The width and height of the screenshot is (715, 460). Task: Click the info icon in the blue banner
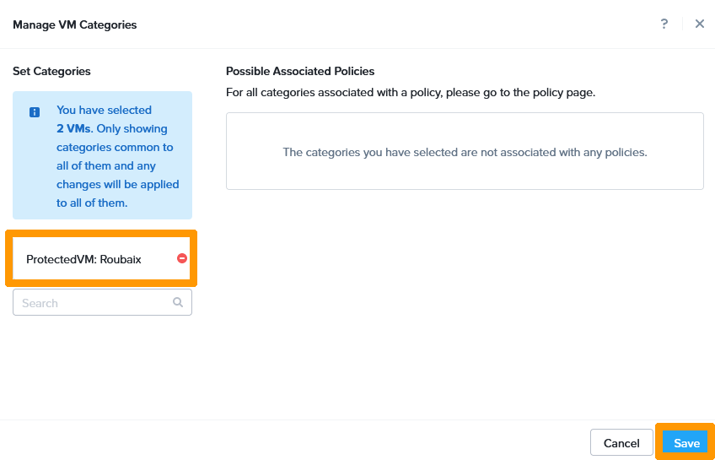tap(35, 111)
